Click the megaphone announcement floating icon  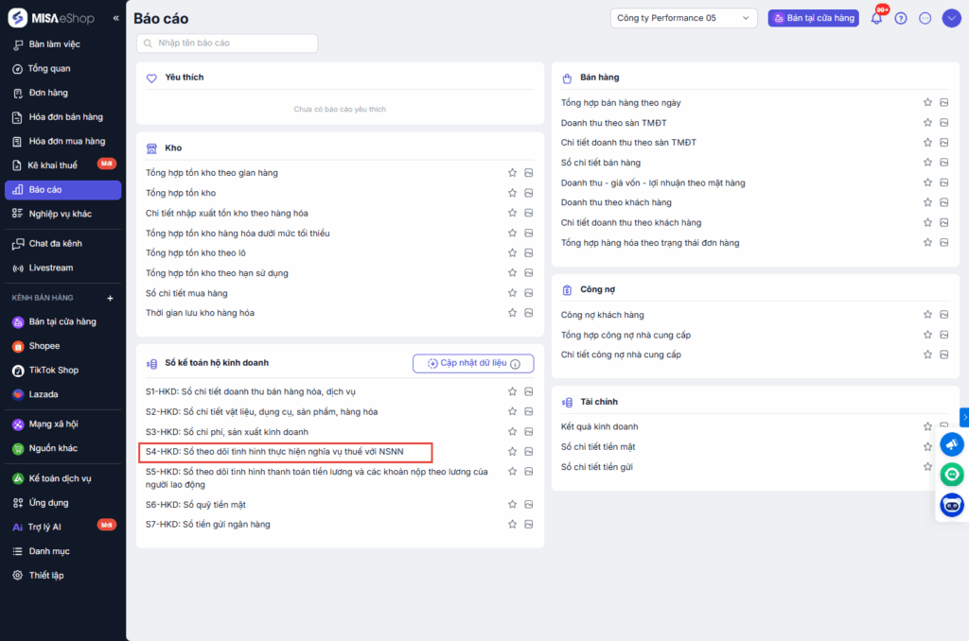[x=952, y=444]
